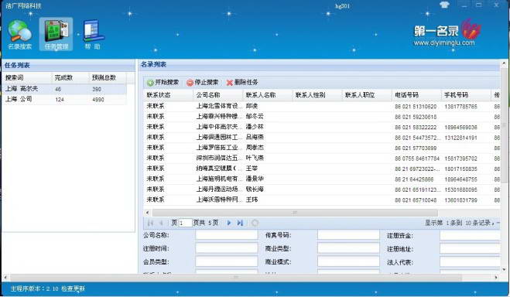
Task: Sort by 联系人名称 column header
Action: pos(268,95)
